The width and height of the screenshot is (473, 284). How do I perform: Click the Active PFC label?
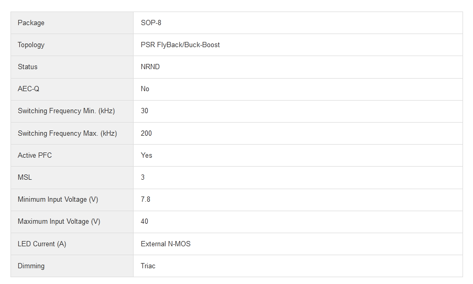35,155
